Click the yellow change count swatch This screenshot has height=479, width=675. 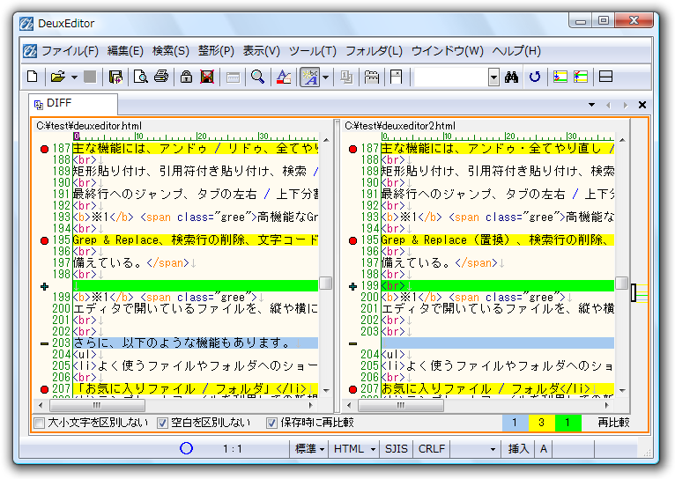tap(542, 423)
